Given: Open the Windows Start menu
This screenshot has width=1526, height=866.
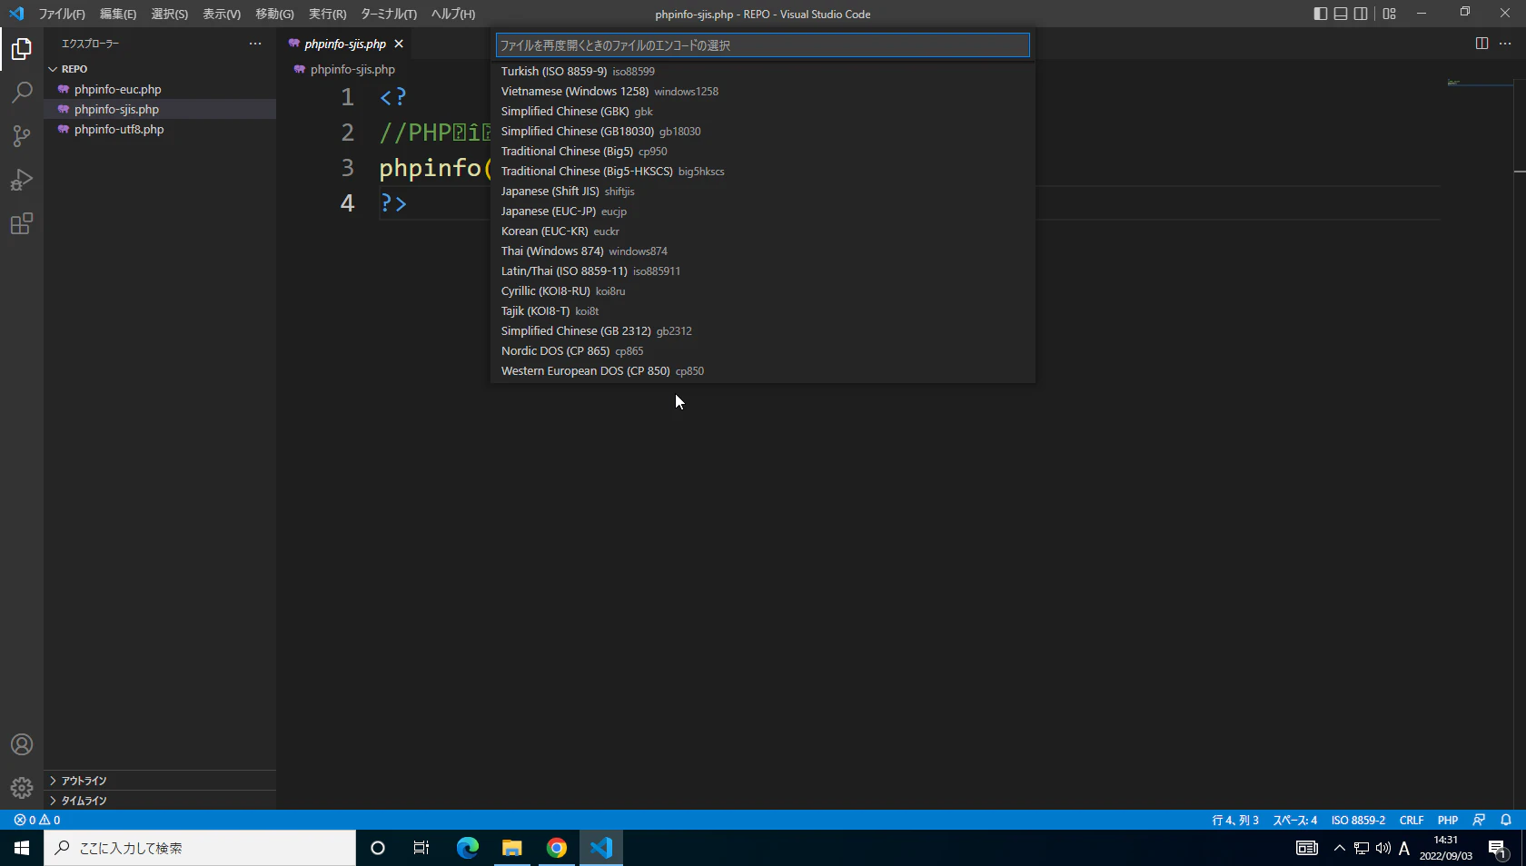Looking at the screenshot, I should point(22,848).
